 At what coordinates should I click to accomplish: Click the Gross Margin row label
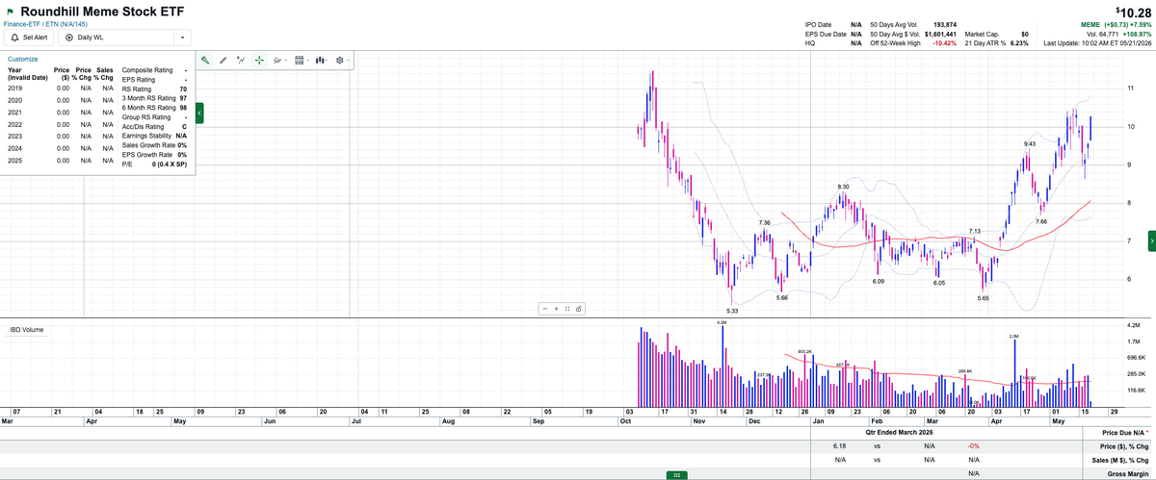[1128, 473]
